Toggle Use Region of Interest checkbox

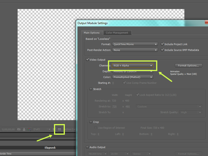pyautogui.click(x=95, y=128)
